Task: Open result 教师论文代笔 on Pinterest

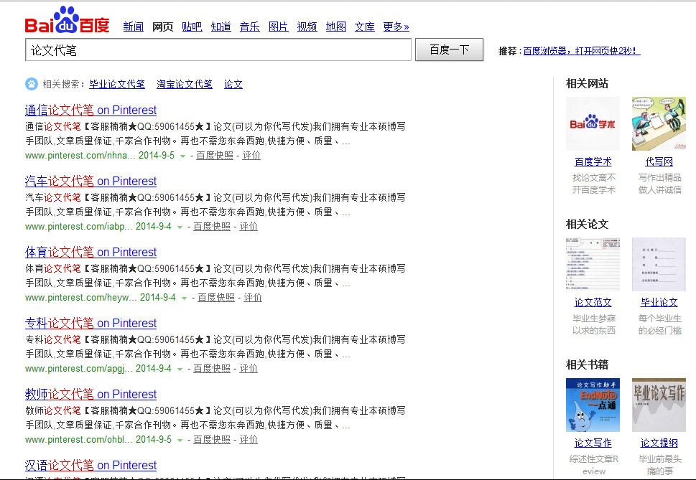Action: pyautogui.click(x=91, y=394)
